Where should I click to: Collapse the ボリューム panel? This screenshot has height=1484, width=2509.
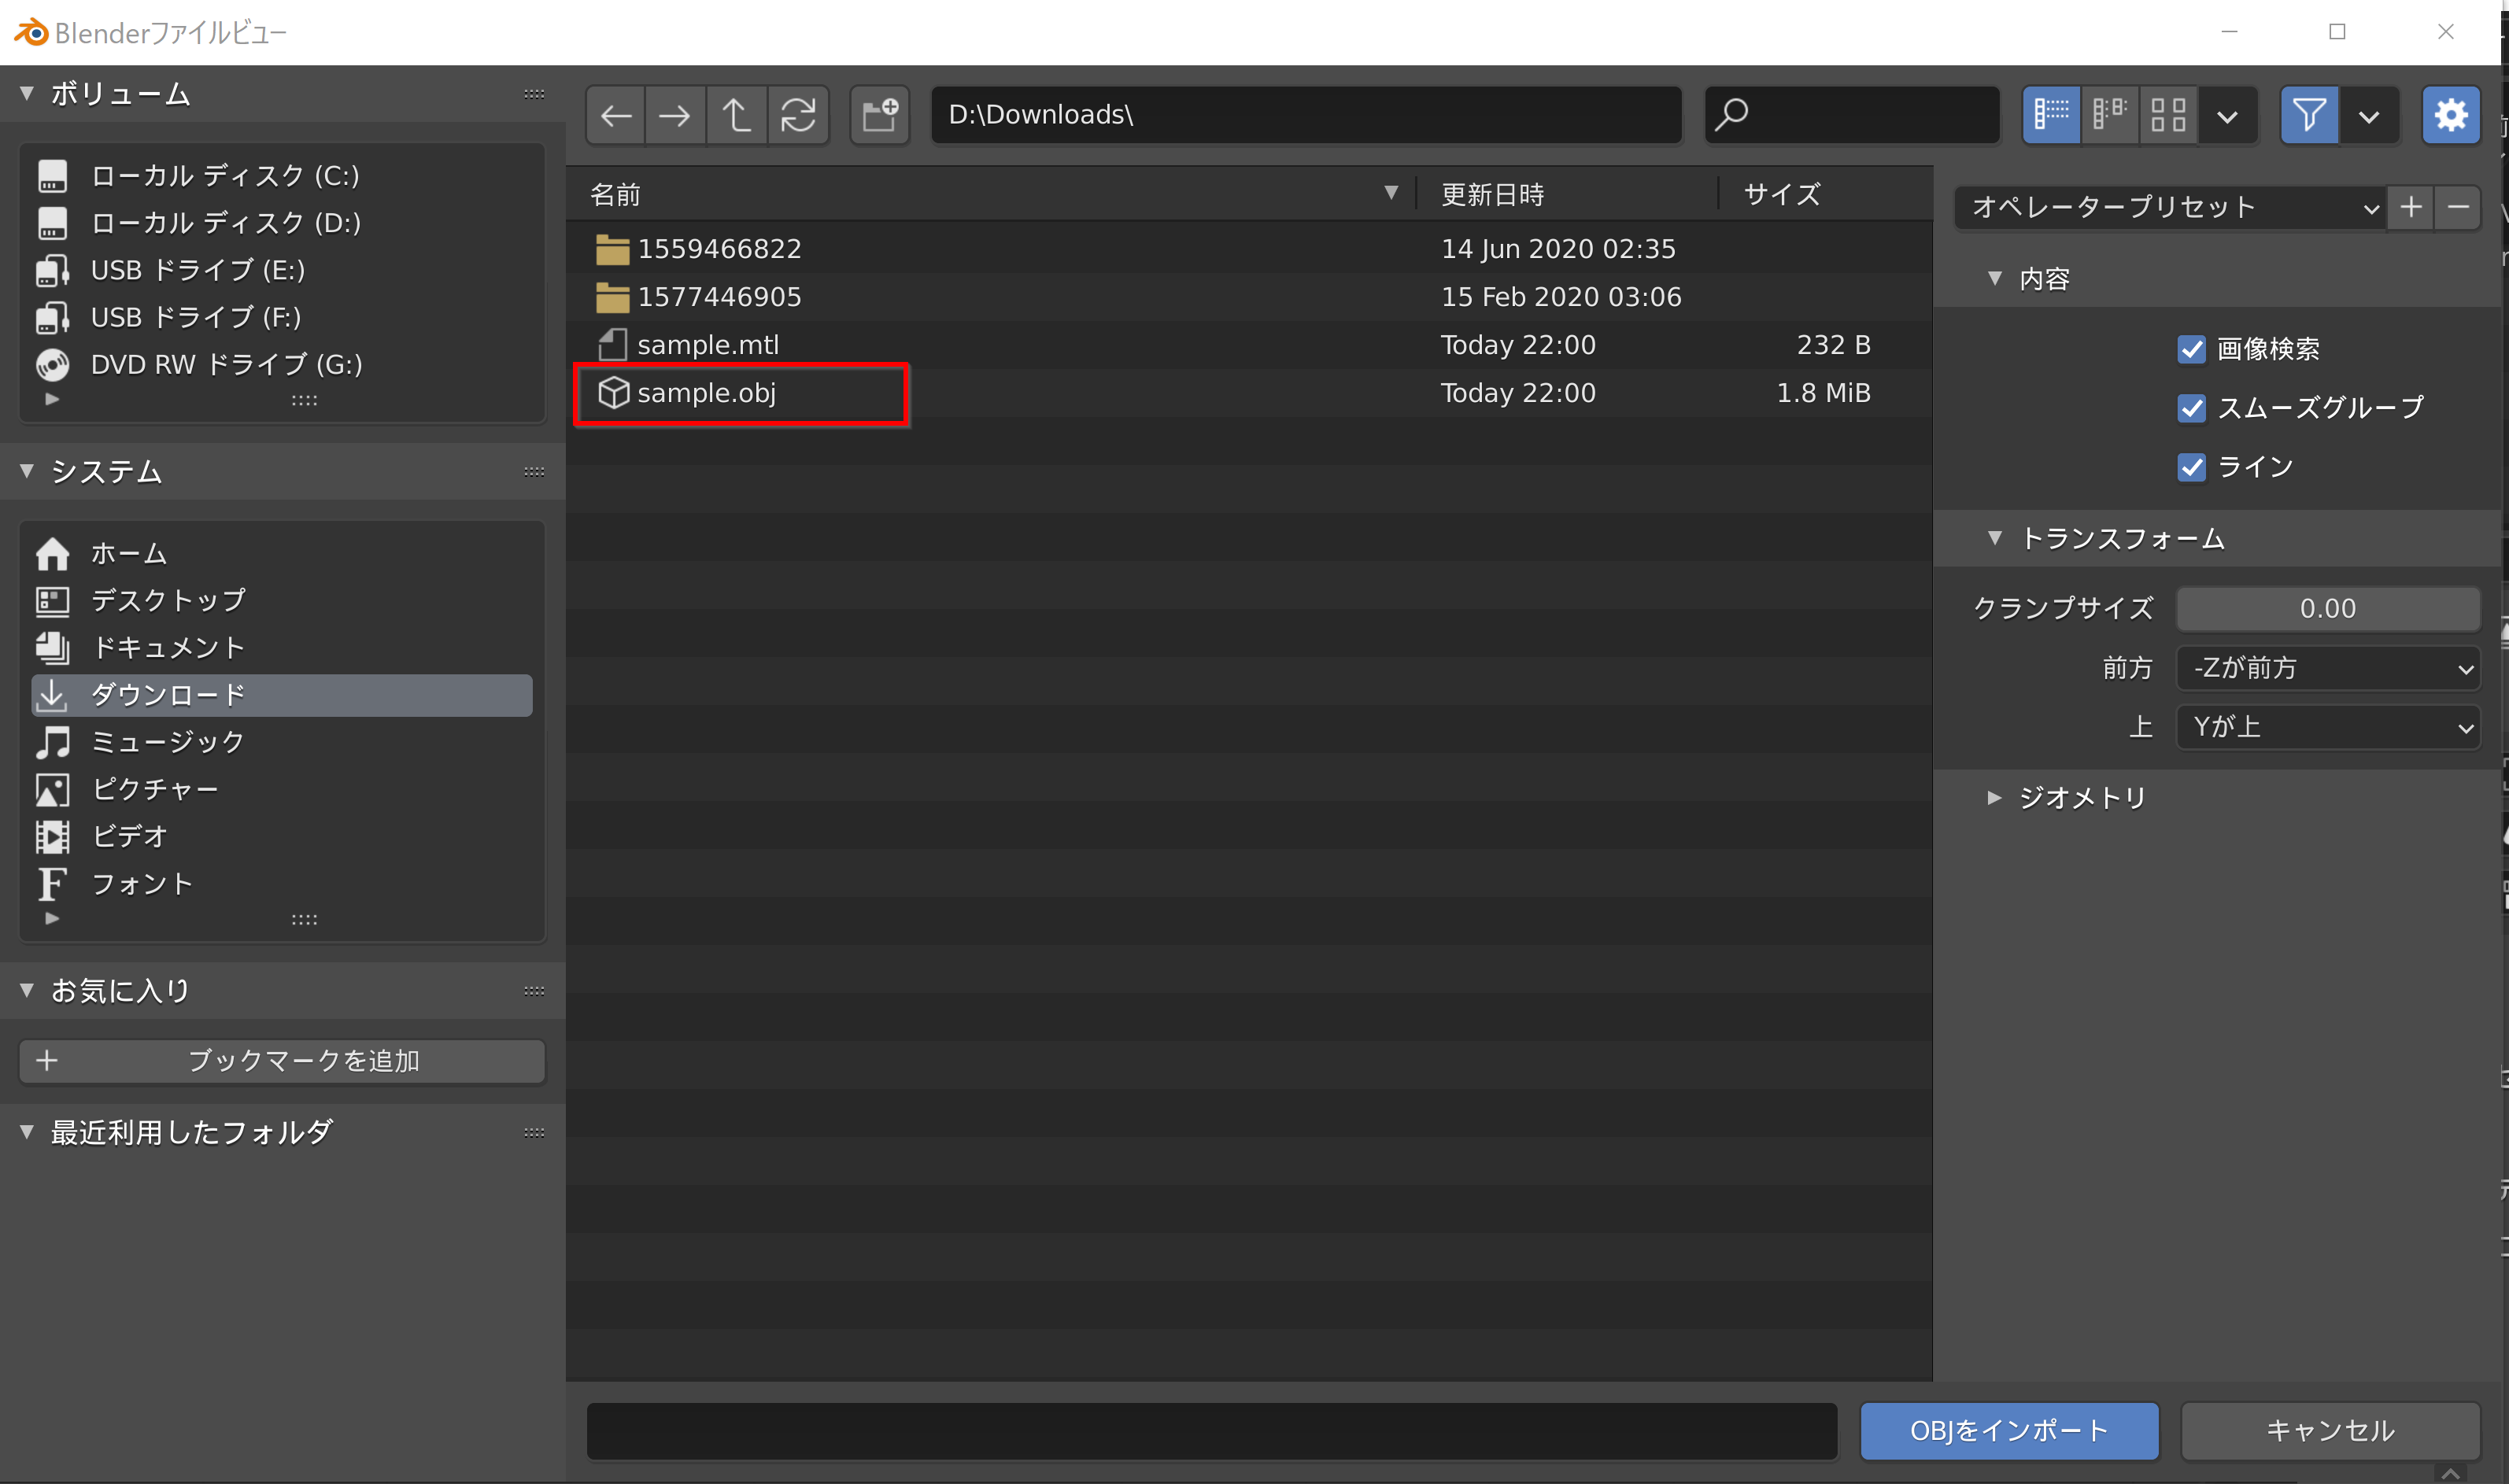(27, 93)
